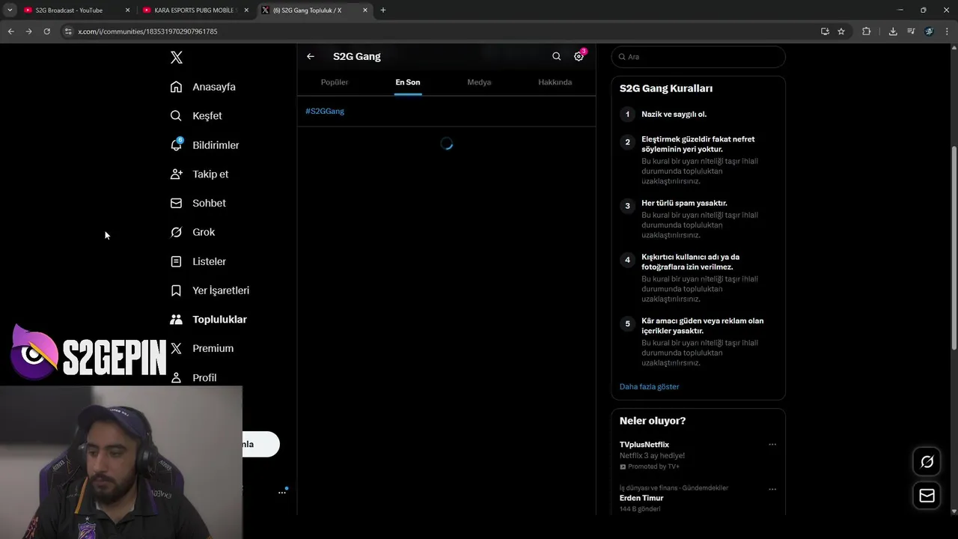958x539 pixels.
Task: Click the X logo home icon
Action: click(177, 58)
